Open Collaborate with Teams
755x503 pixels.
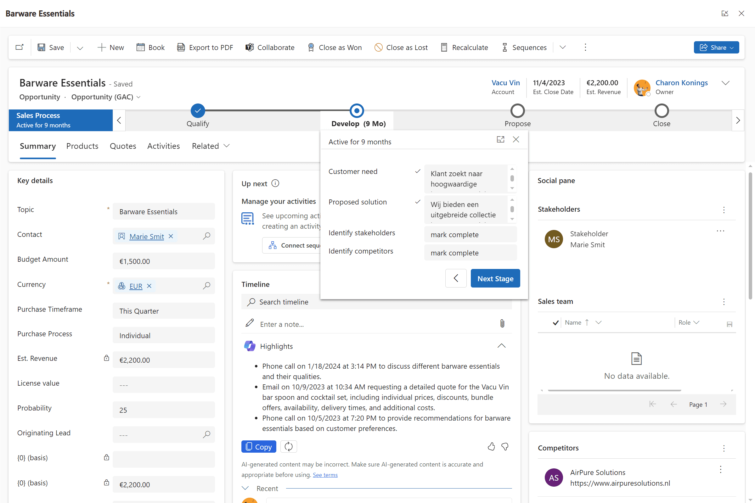[270, 48]
